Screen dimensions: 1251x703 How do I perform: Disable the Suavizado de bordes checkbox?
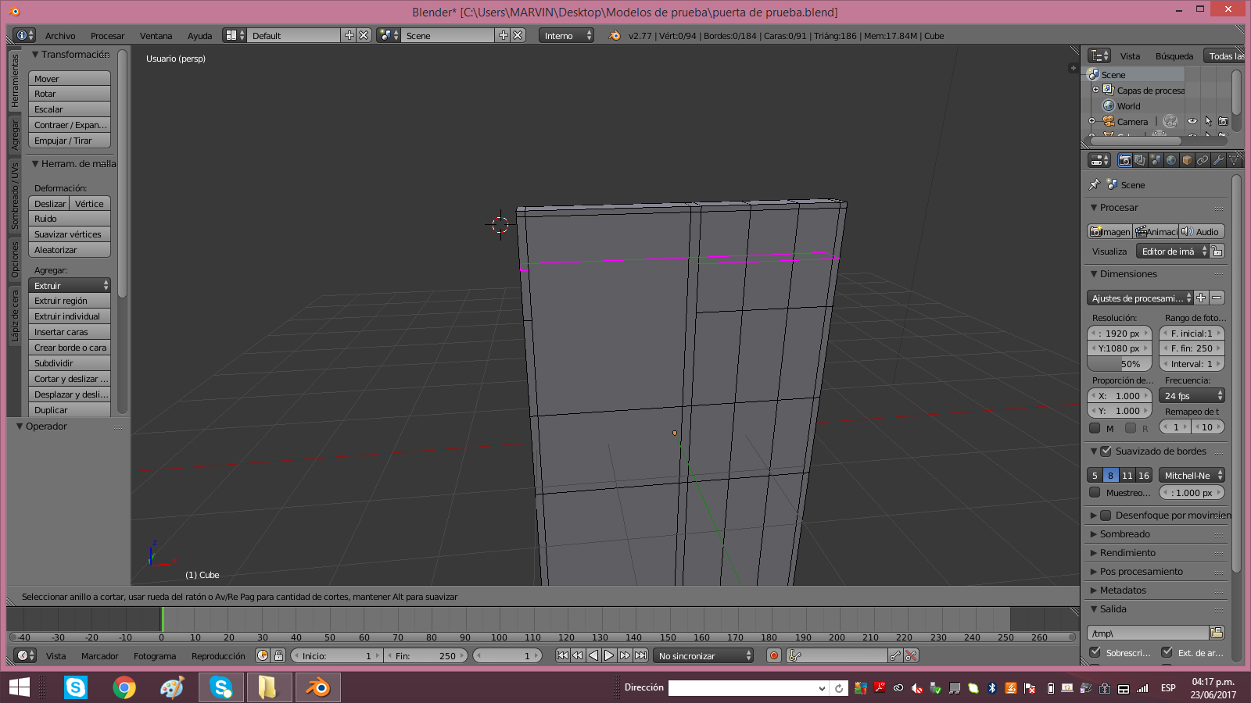click(1106, 451)
